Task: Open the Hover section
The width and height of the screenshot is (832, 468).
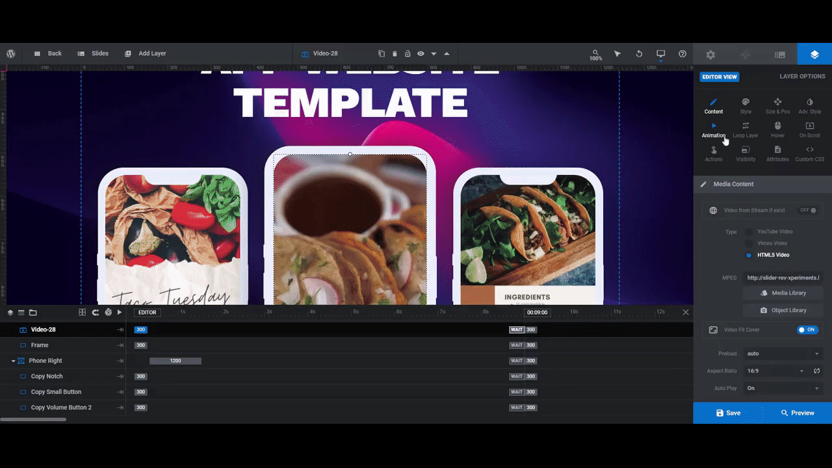Action: 777,130
